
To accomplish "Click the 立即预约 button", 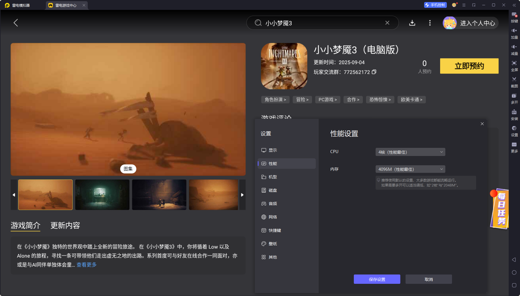I will (469, 66).
